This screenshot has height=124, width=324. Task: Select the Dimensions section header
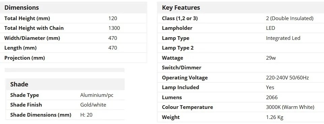point(22,8)
